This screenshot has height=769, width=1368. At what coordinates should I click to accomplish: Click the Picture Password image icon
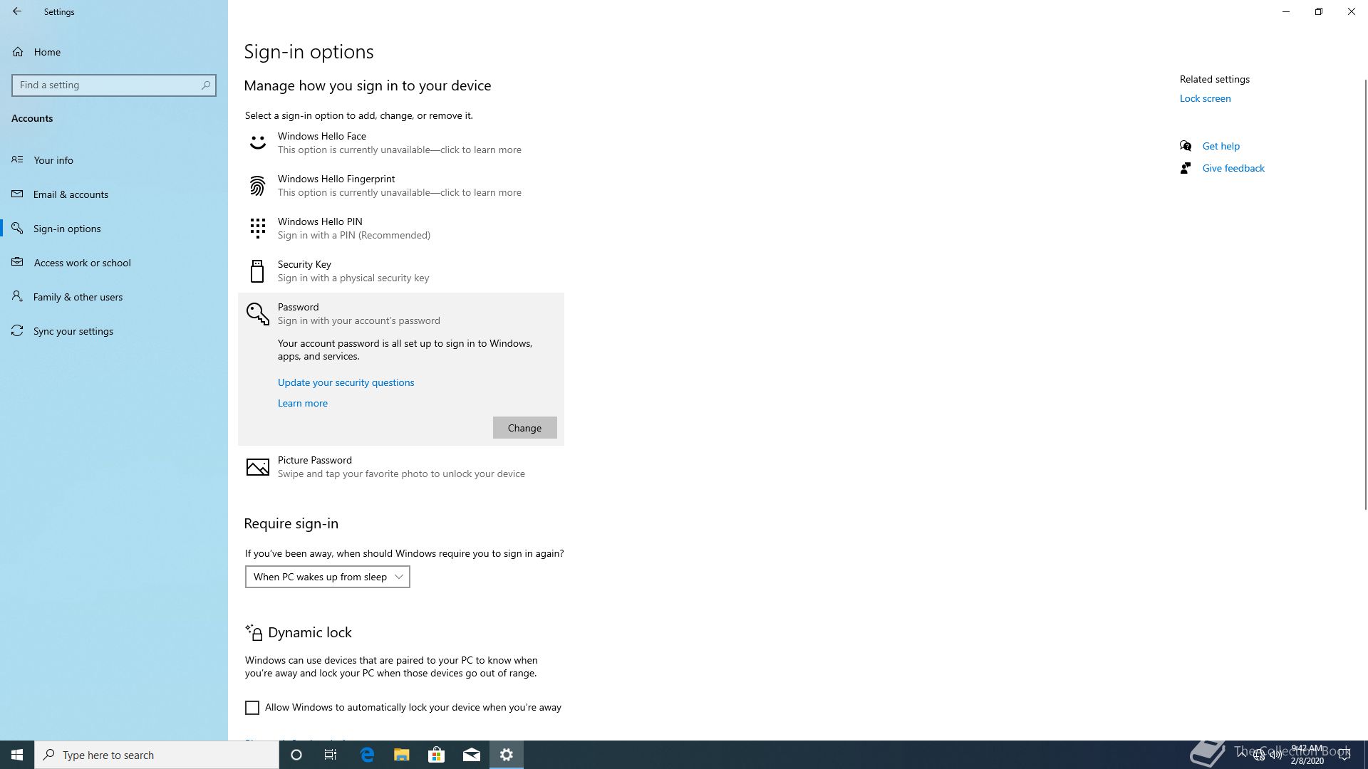click(x=257, y=467)
